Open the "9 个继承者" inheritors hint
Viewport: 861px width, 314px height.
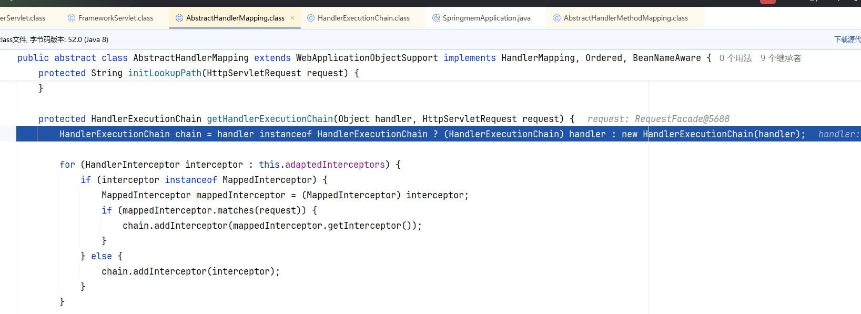pyautogui.click(x=781, y=58)
